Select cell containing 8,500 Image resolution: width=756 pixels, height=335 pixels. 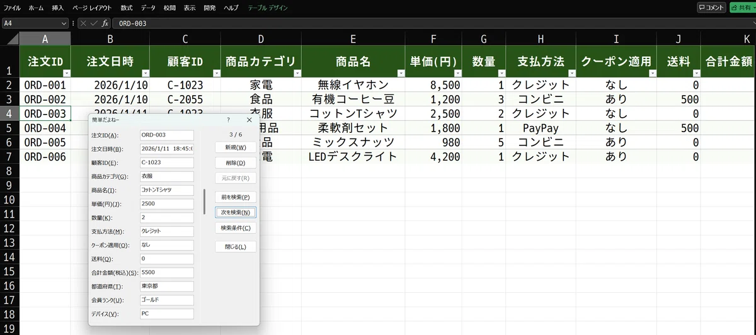[x=433, y=84]
